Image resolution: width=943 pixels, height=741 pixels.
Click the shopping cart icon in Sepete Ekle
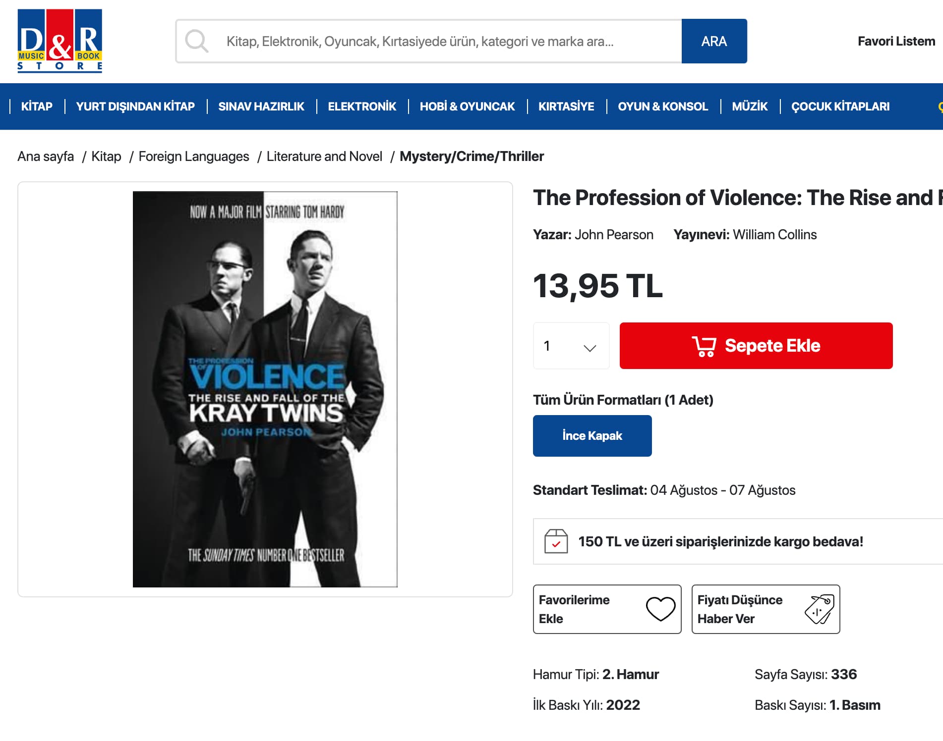(x=704, y=346)
